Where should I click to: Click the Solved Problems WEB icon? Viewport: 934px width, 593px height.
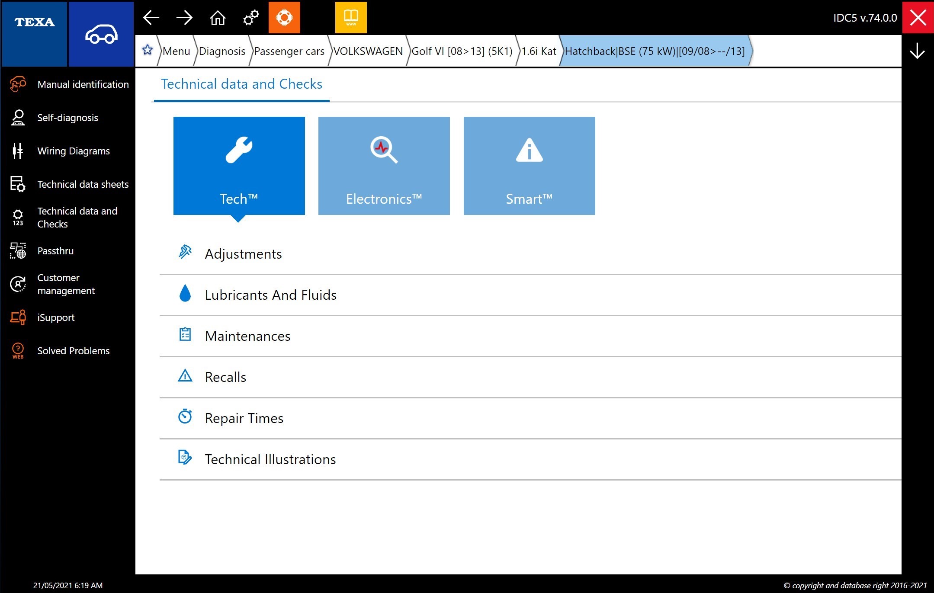(x=18, y=351)
